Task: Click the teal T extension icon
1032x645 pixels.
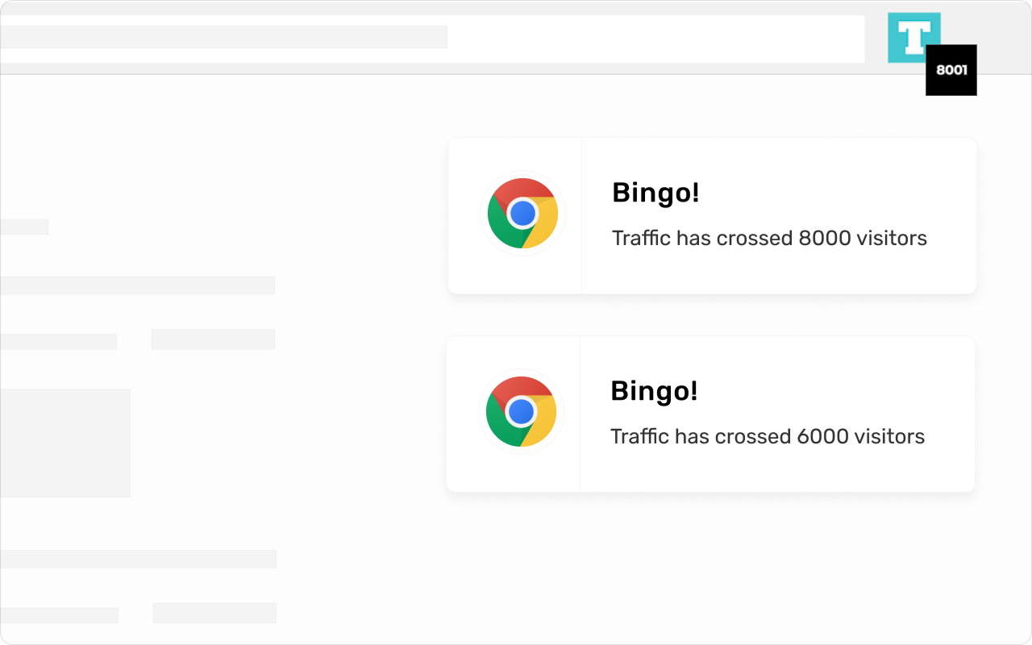Action: [x=913, y=37]
